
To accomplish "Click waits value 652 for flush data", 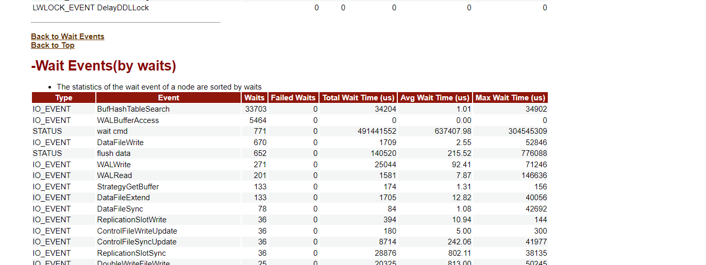I will tap(260, 153).
